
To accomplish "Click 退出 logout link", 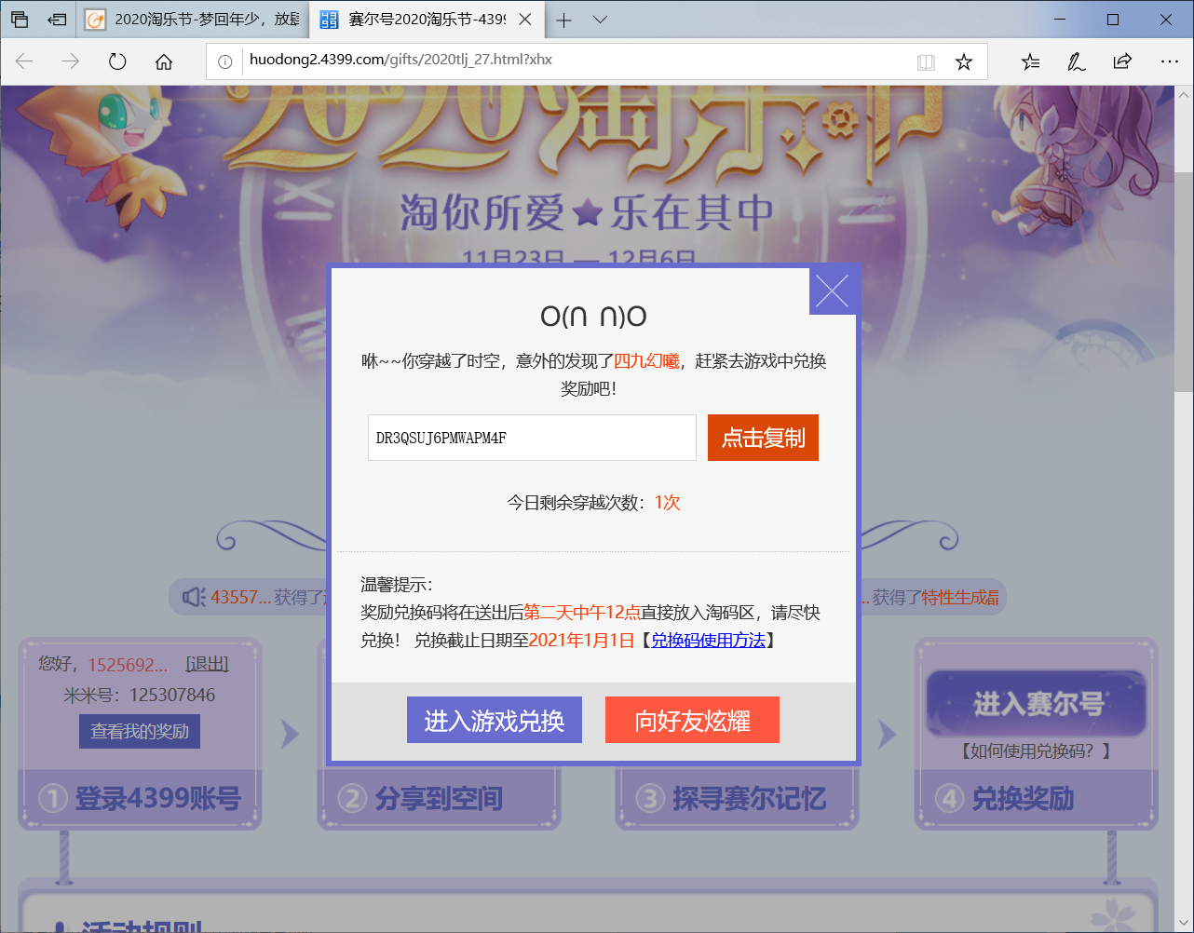I will [207, 664].
